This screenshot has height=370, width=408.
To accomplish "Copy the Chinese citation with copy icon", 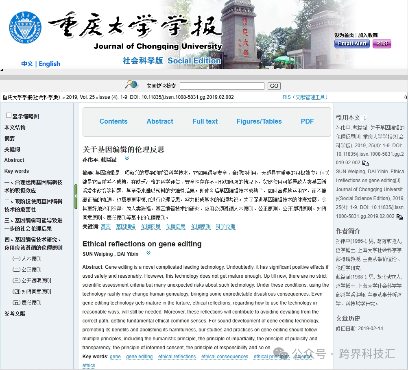I will [365, 163].
